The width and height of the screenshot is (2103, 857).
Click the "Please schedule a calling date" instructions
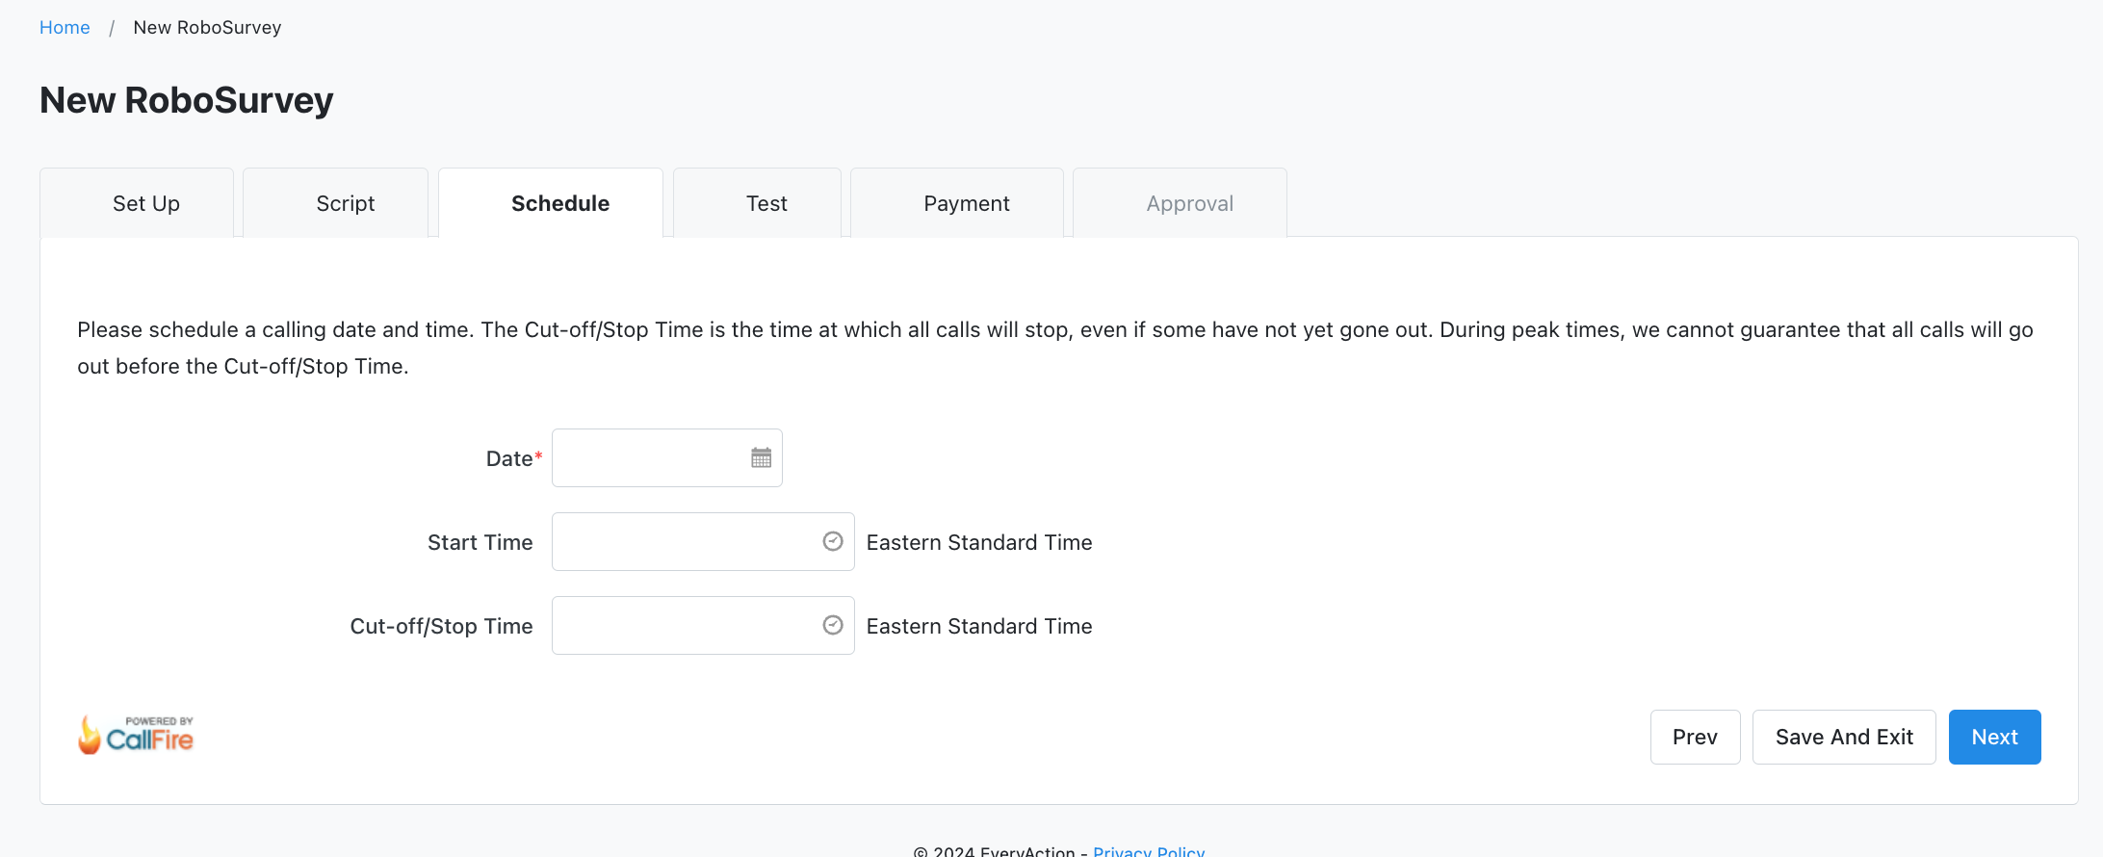coord(1055,348)
